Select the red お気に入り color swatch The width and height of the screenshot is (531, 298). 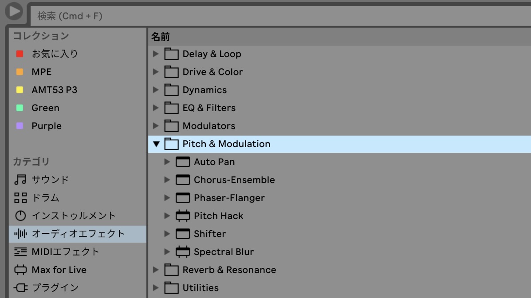[20, 54]
